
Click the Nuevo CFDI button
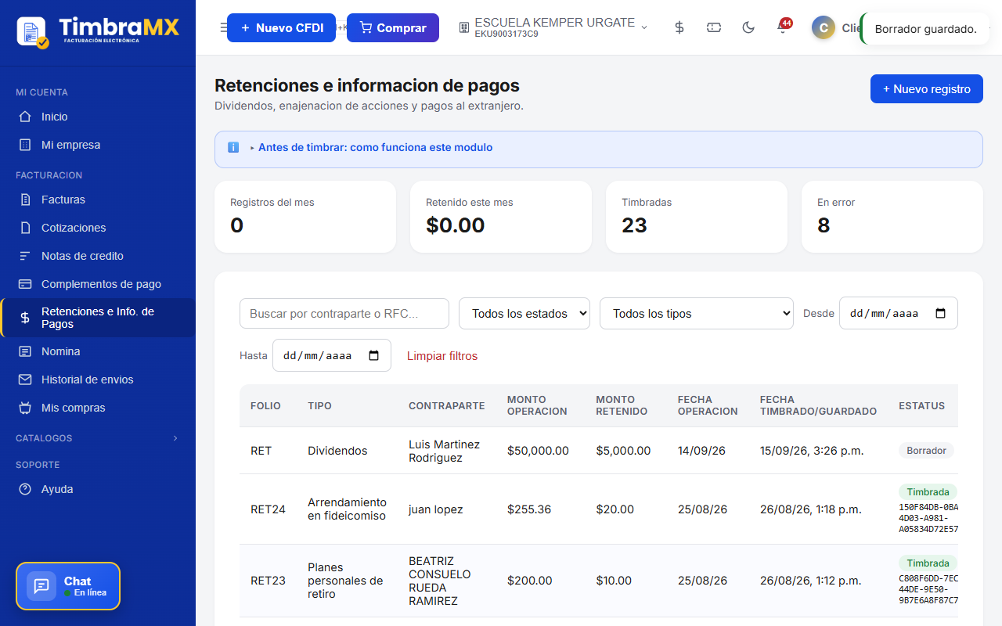(x=281, y=27)
